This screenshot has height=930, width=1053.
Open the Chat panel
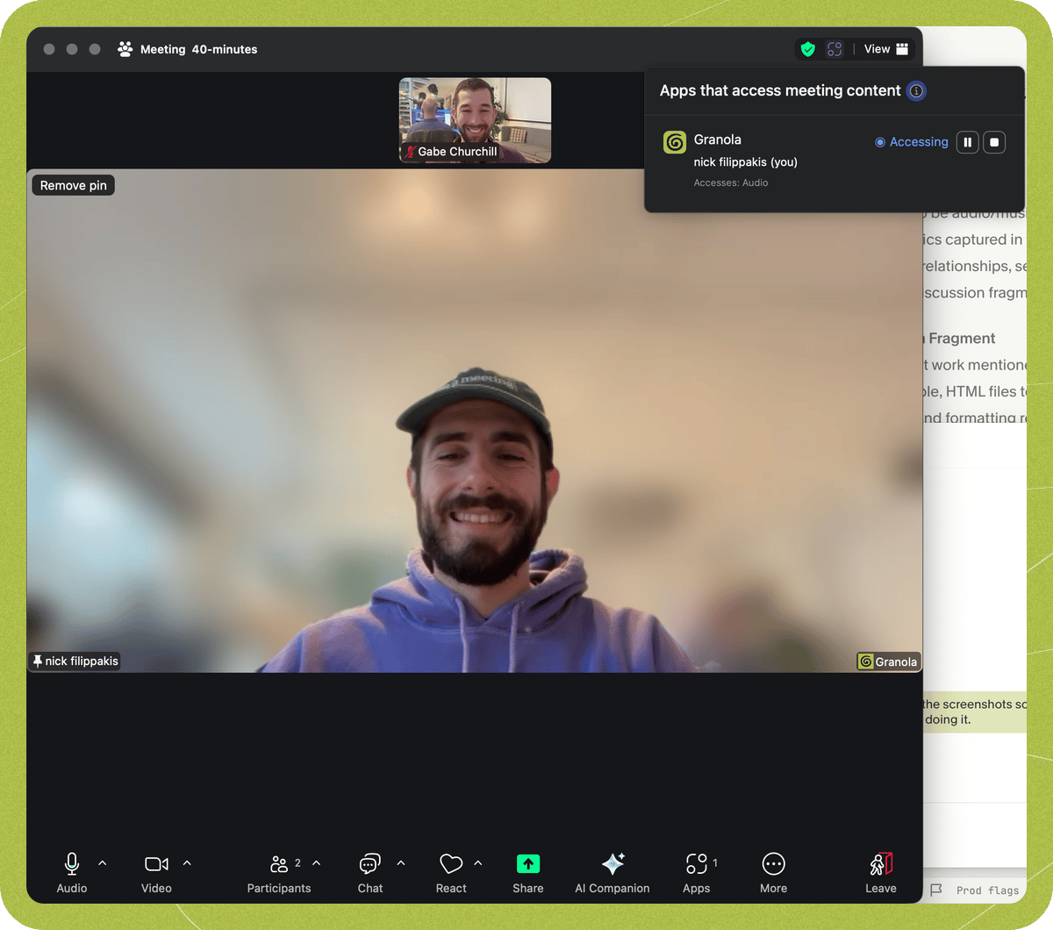coord(370,873)
